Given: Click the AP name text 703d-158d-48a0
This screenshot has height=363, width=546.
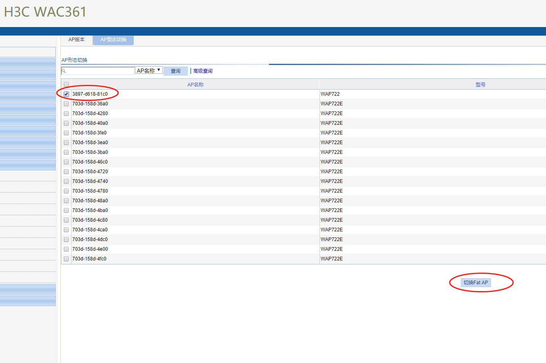Looking at the screenshot, I should [90, 201].
